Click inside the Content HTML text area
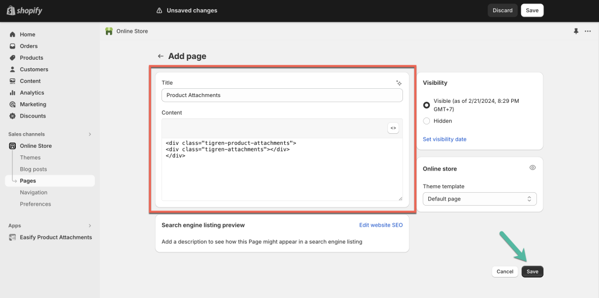599x298 pixels. 282,169
